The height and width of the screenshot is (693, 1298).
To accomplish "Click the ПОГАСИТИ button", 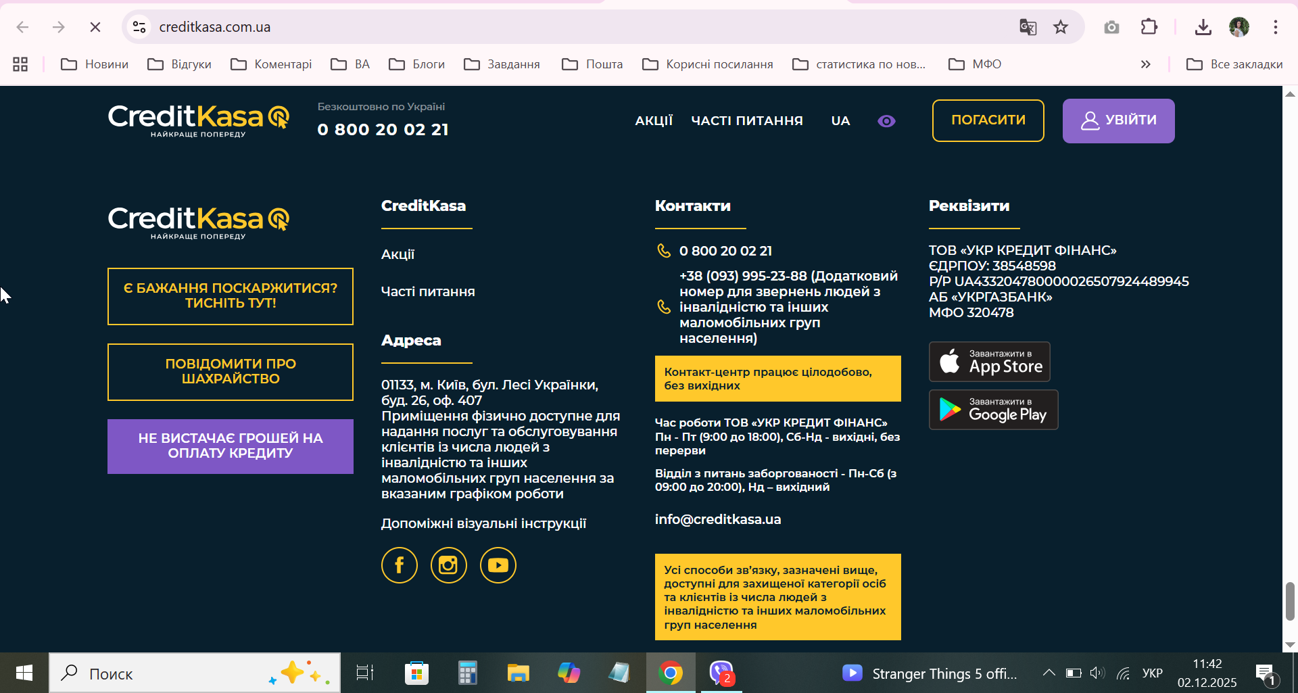I will pos(988,120).
